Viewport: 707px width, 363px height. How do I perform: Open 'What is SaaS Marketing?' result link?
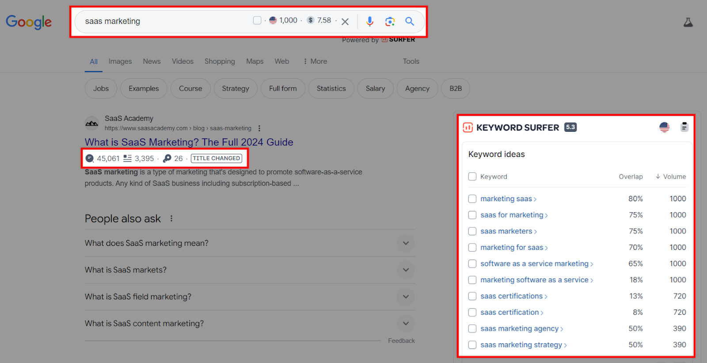189,142
